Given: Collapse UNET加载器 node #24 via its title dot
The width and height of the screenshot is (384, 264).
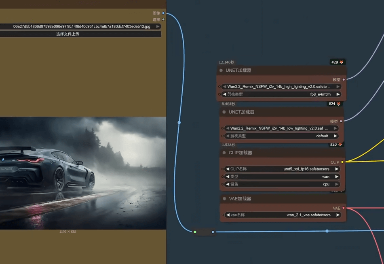Looking at the screenshot, I should click(x=224, y=112).
